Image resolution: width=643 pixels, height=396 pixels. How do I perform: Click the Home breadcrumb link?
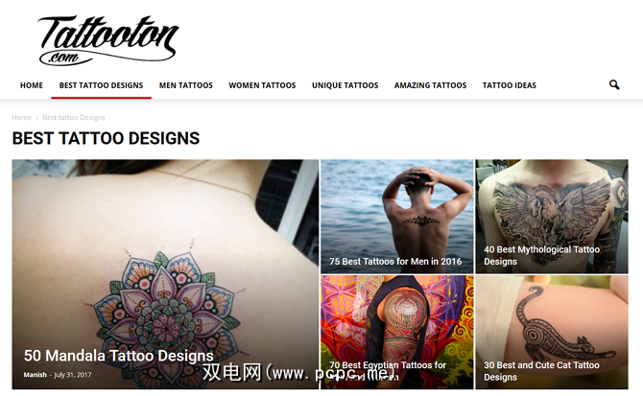click(x=22, y=118)
